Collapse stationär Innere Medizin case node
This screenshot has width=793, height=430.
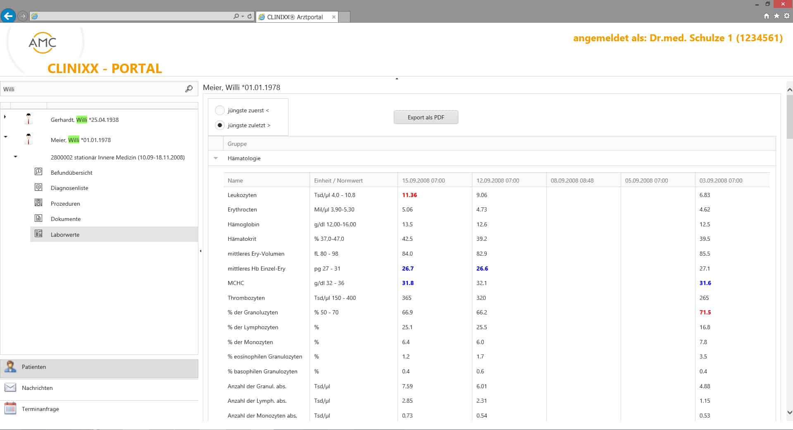[x=16, y=157]
